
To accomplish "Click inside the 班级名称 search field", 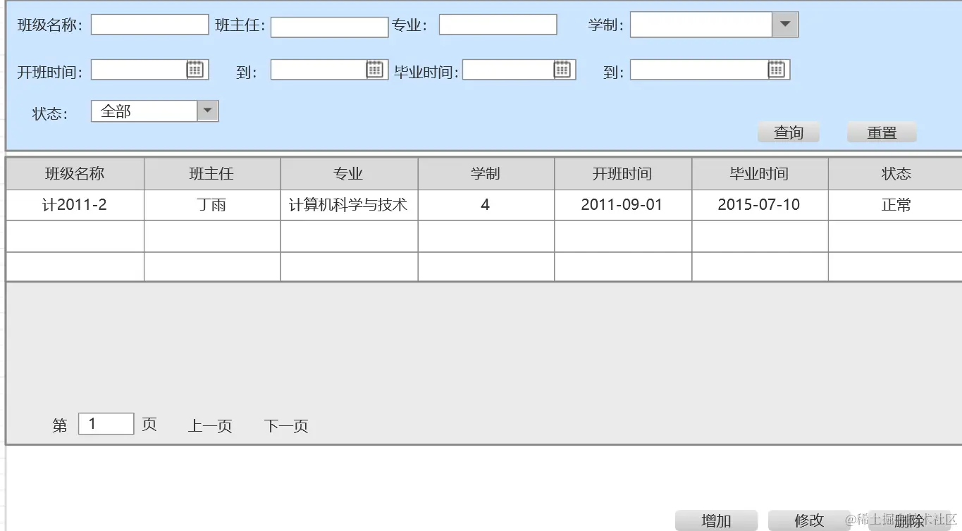I will tap(148, 23).
